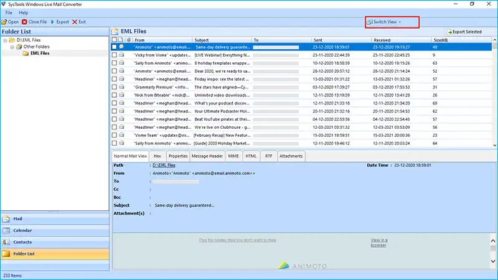Switch to the Attachments tab
The width and height of the screenshot is (498, 280).
(x=291, y=156)
